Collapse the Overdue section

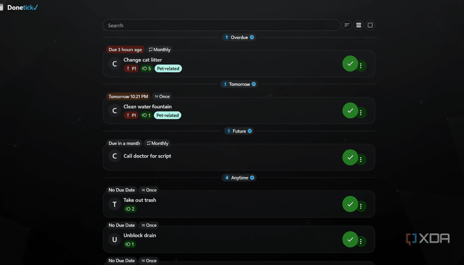[252, 37]
